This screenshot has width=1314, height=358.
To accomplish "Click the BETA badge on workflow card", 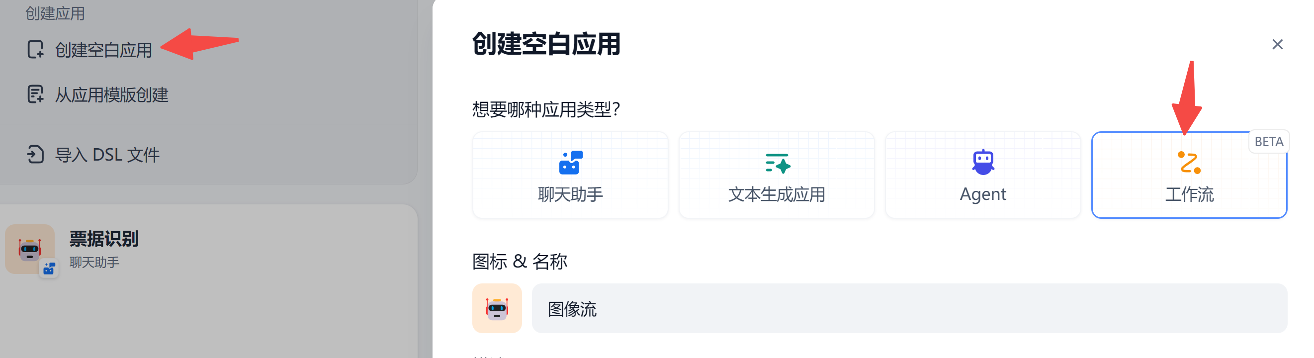I will (1269, 141).
